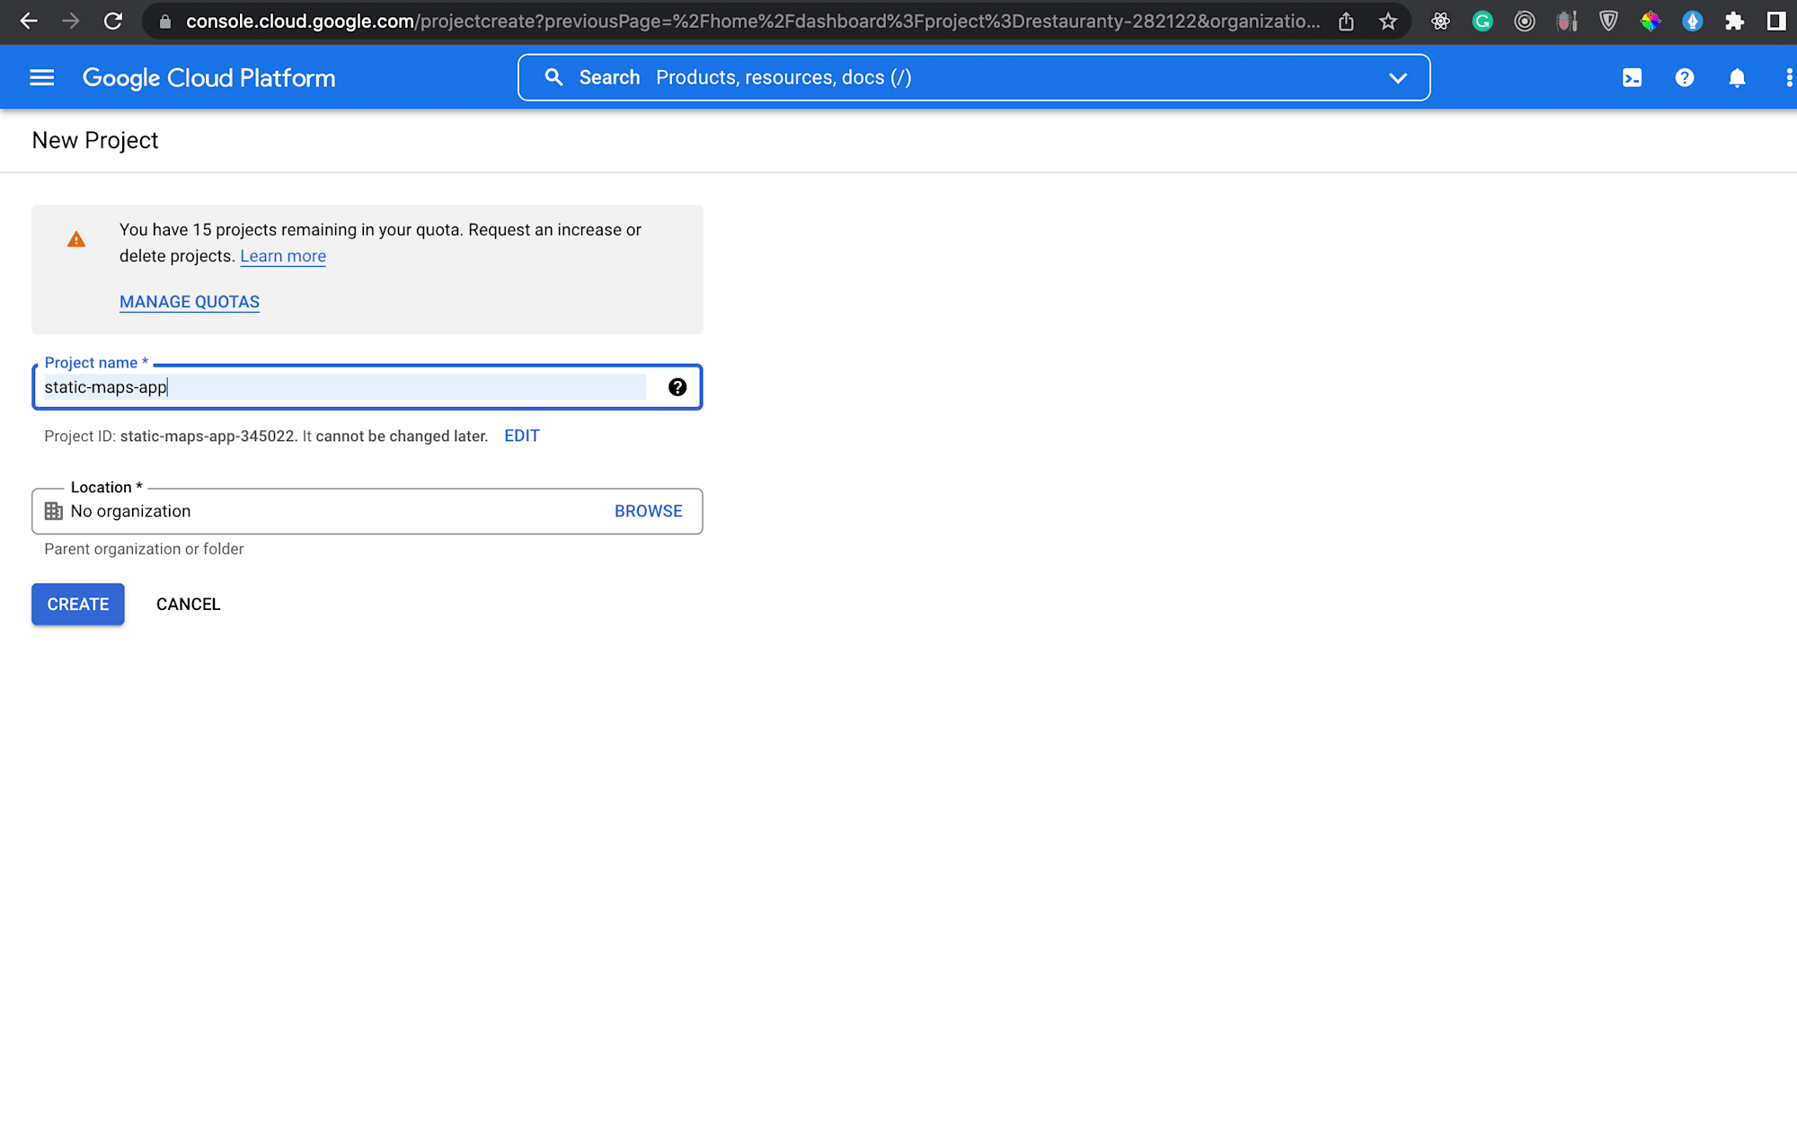This screenshot has height=1123, width=1797.
Task: Click the Parent organization or folder hint
Action: pos(144,549)
